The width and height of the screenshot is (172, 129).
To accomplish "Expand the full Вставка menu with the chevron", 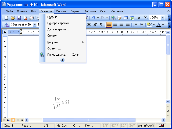I will click(x=62, y=60).
